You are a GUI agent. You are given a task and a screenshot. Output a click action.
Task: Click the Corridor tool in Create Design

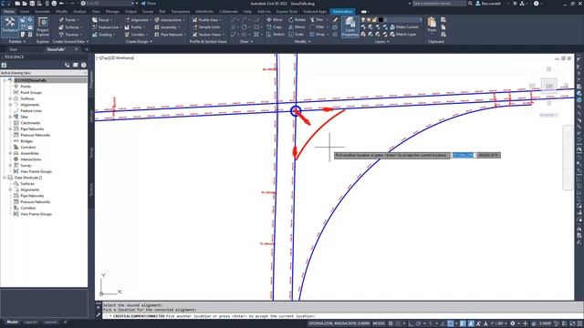point(136,35)
